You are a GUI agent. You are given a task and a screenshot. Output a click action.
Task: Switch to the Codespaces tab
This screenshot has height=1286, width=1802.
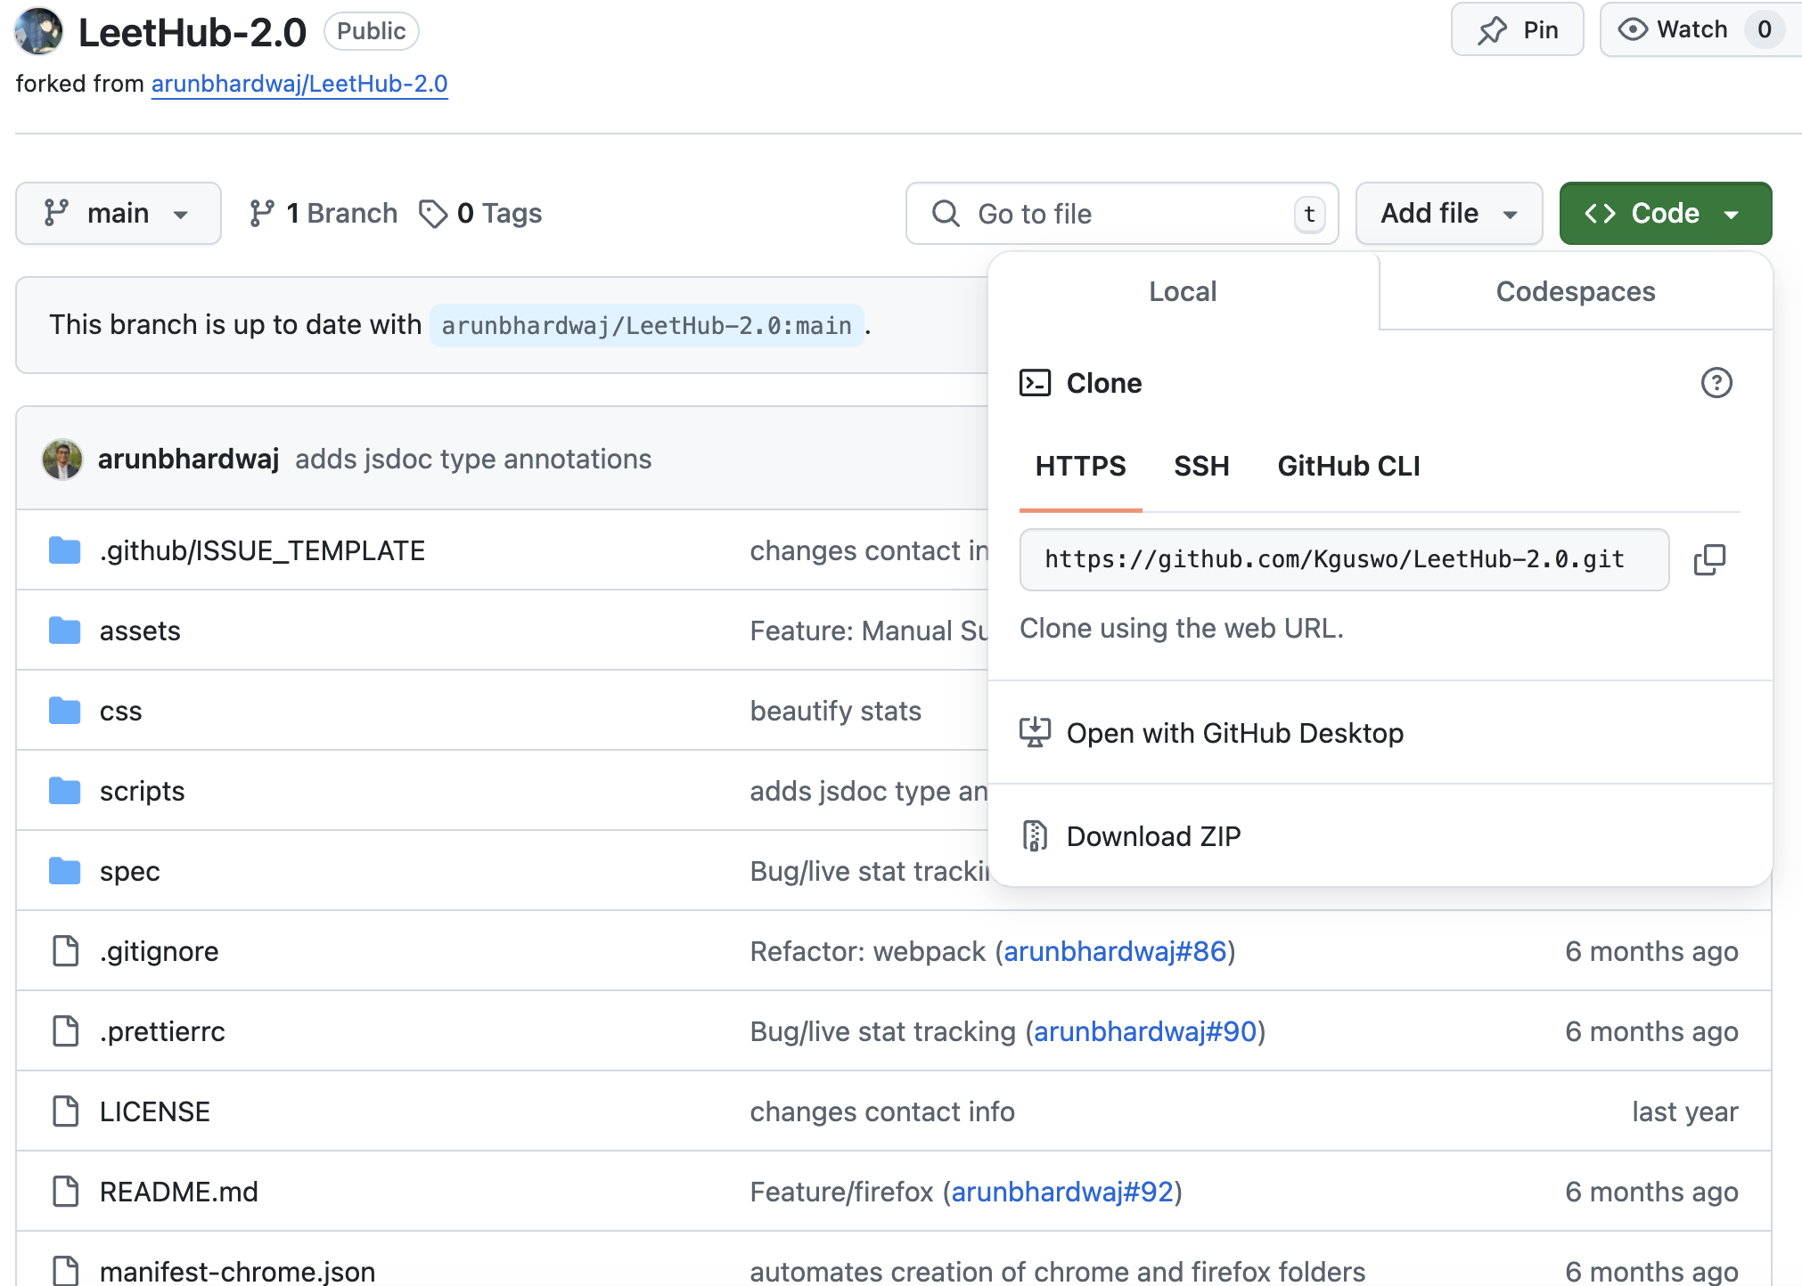pos(1575,292)
